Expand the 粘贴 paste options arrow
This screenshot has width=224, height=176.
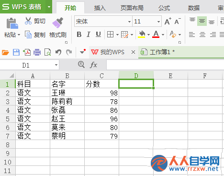pyautogui.click(x=19, y=35)
